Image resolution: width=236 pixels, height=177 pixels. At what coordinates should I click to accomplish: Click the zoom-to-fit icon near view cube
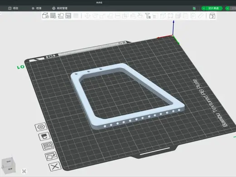tap(24, 171)
